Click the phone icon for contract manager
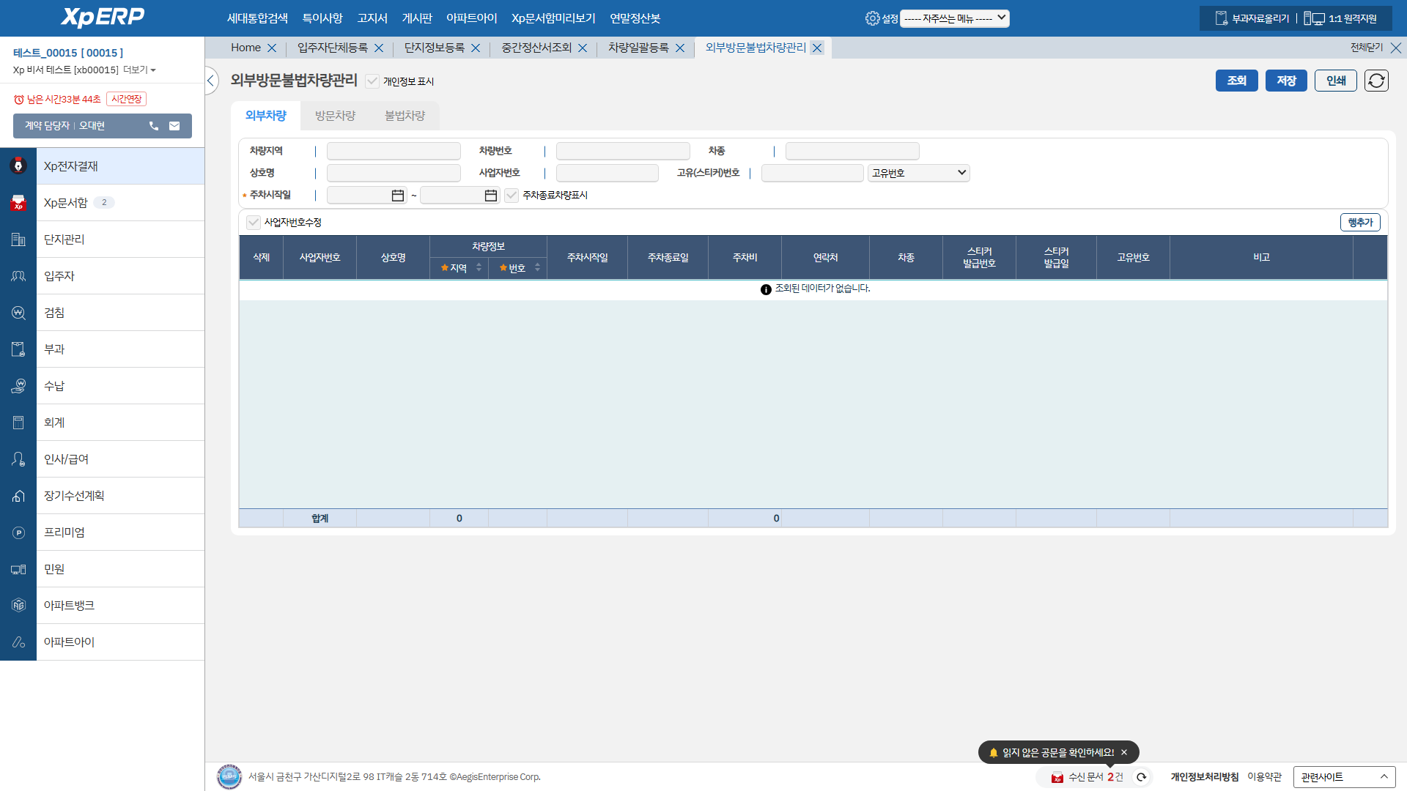Screen dimensions: 1407x791 pos(154,126)
